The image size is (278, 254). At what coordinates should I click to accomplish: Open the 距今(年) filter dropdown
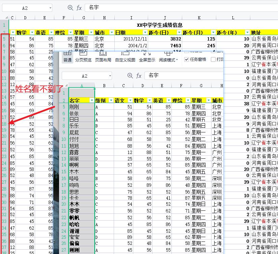click(247, 32)
